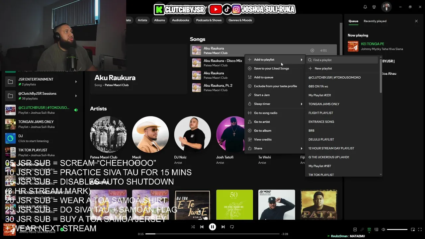
Task: Add song to My Playlist #231
Action: (x=342, y=95)
